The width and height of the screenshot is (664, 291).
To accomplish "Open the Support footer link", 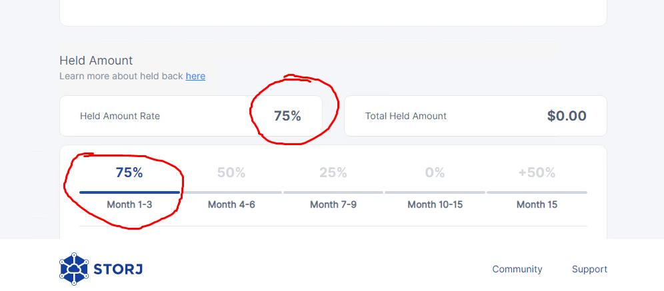I will pyautogui.click(x=589, y=269).
